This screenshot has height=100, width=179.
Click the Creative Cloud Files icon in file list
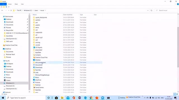[x=34, y=57]
